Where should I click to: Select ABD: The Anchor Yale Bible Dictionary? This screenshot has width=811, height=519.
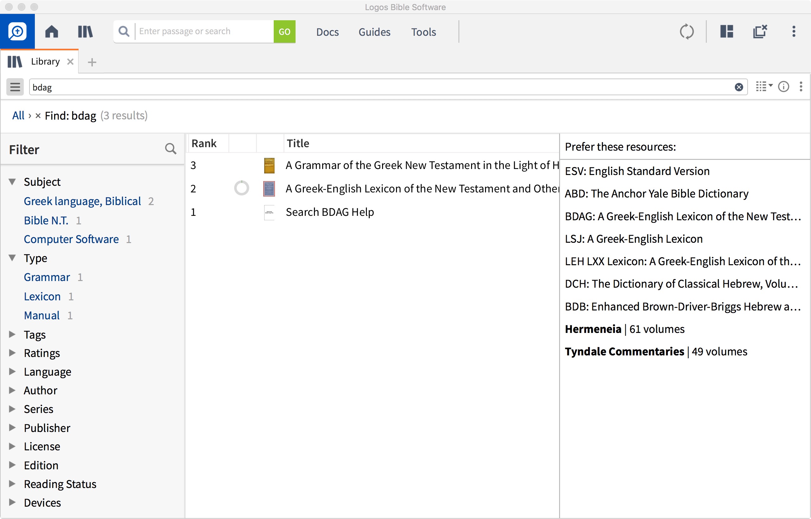(x=656, y=194)
